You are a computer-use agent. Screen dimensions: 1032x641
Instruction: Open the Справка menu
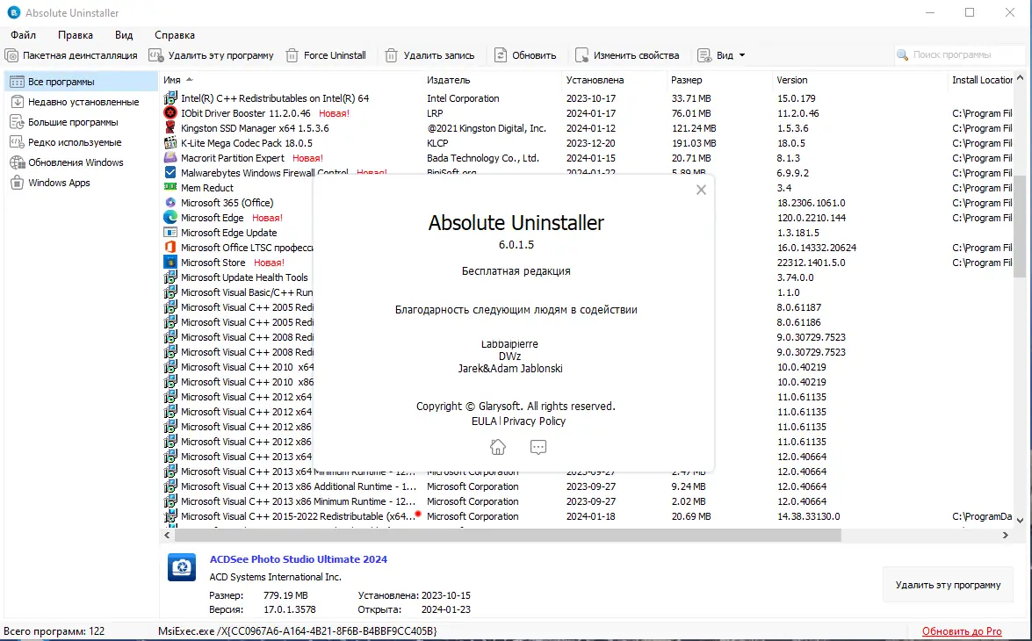175,35
